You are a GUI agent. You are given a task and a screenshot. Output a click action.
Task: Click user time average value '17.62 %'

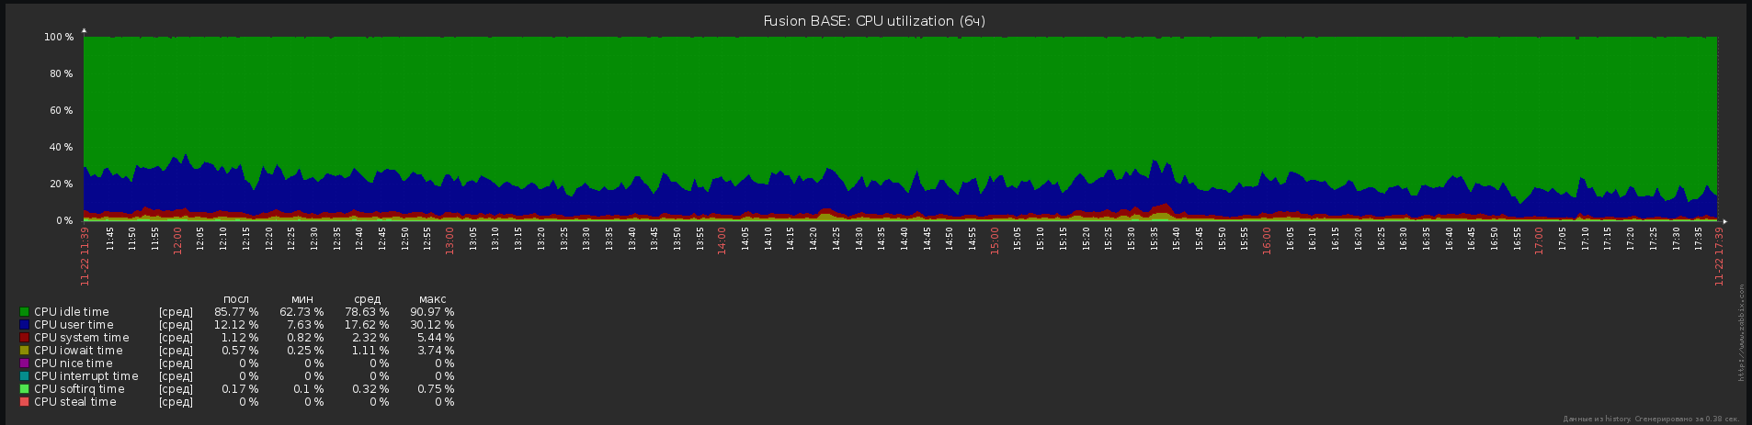[367, 325]
